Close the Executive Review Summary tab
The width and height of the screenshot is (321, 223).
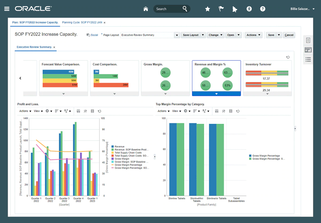54,47
